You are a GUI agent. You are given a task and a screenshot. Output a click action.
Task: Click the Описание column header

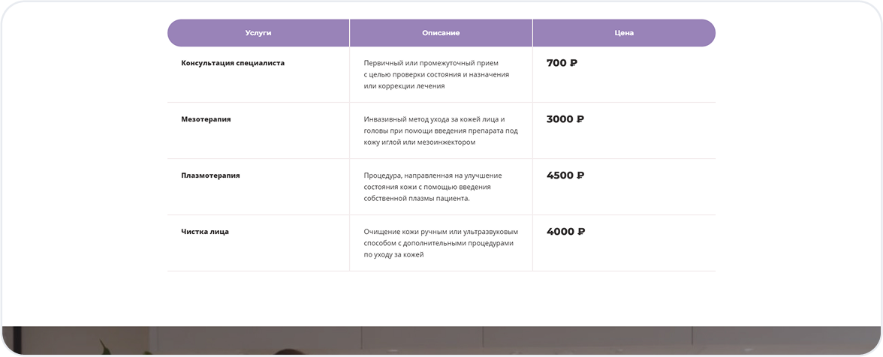click(441, 33)
